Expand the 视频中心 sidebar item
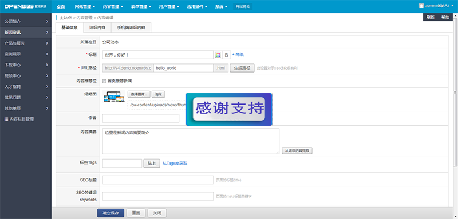 tap(26, 76)
